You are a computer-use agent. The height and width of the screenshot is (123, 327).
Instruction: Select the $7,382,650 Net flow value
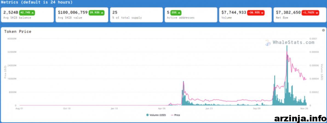tap(288, 13)
